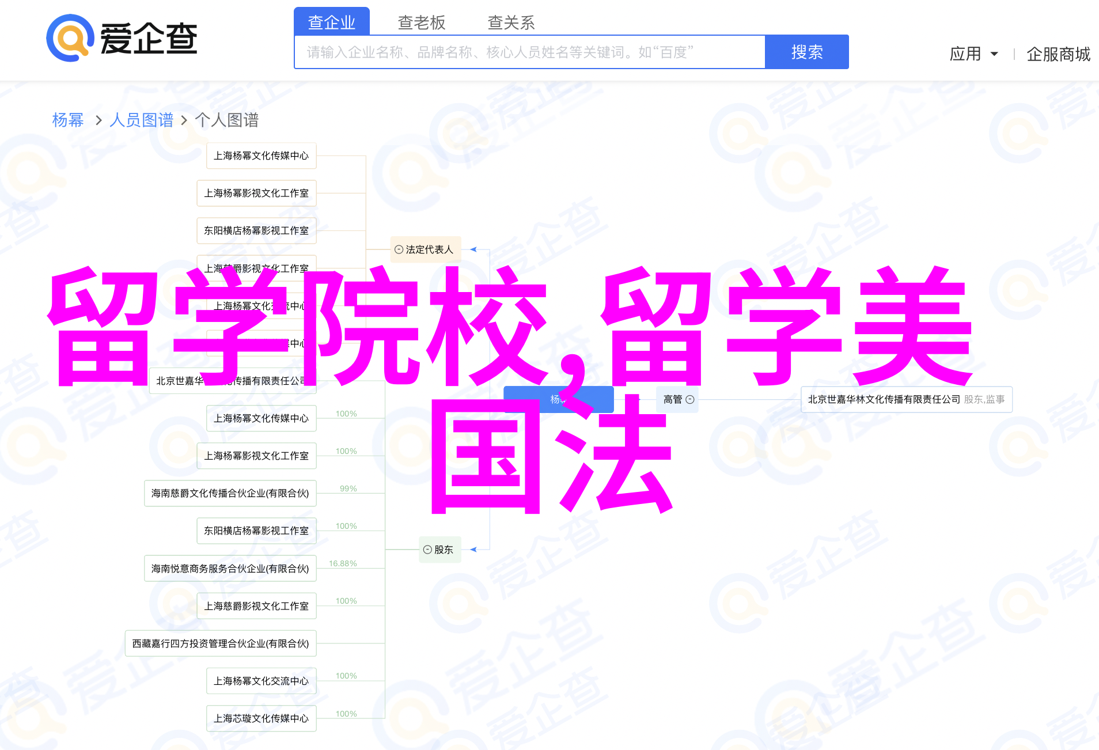Image resolution: width=1099 pixels, height=750 pixels.
Task: Click the 爱企查 logo
Action: coord(122,38)
